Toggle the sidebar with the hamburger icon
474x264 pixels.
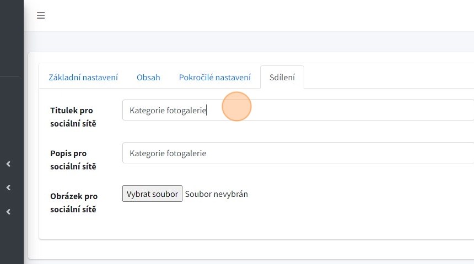click(41, 15)
